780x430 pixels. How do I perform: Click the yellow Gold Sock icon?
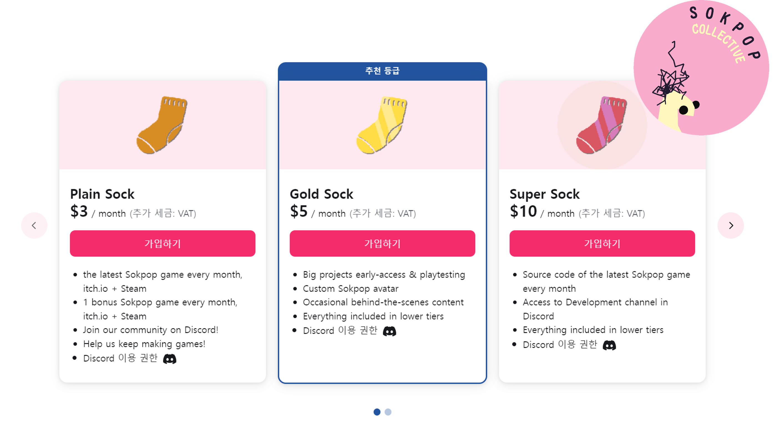382,125
